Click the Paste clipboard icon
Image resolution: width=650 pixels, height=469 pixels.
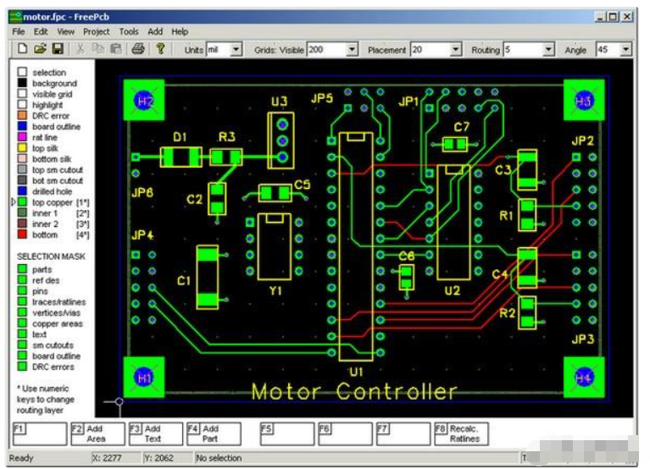tap(114, 50)
